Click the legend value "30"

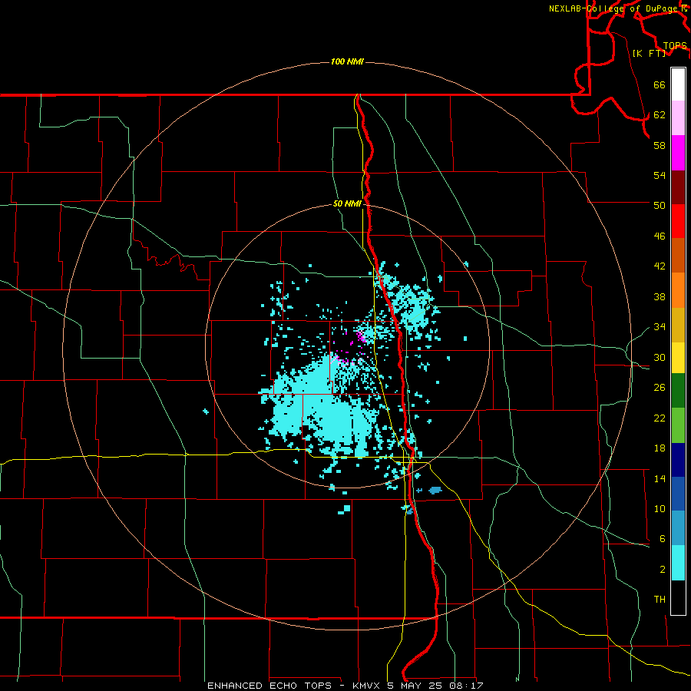click(660, 357)
